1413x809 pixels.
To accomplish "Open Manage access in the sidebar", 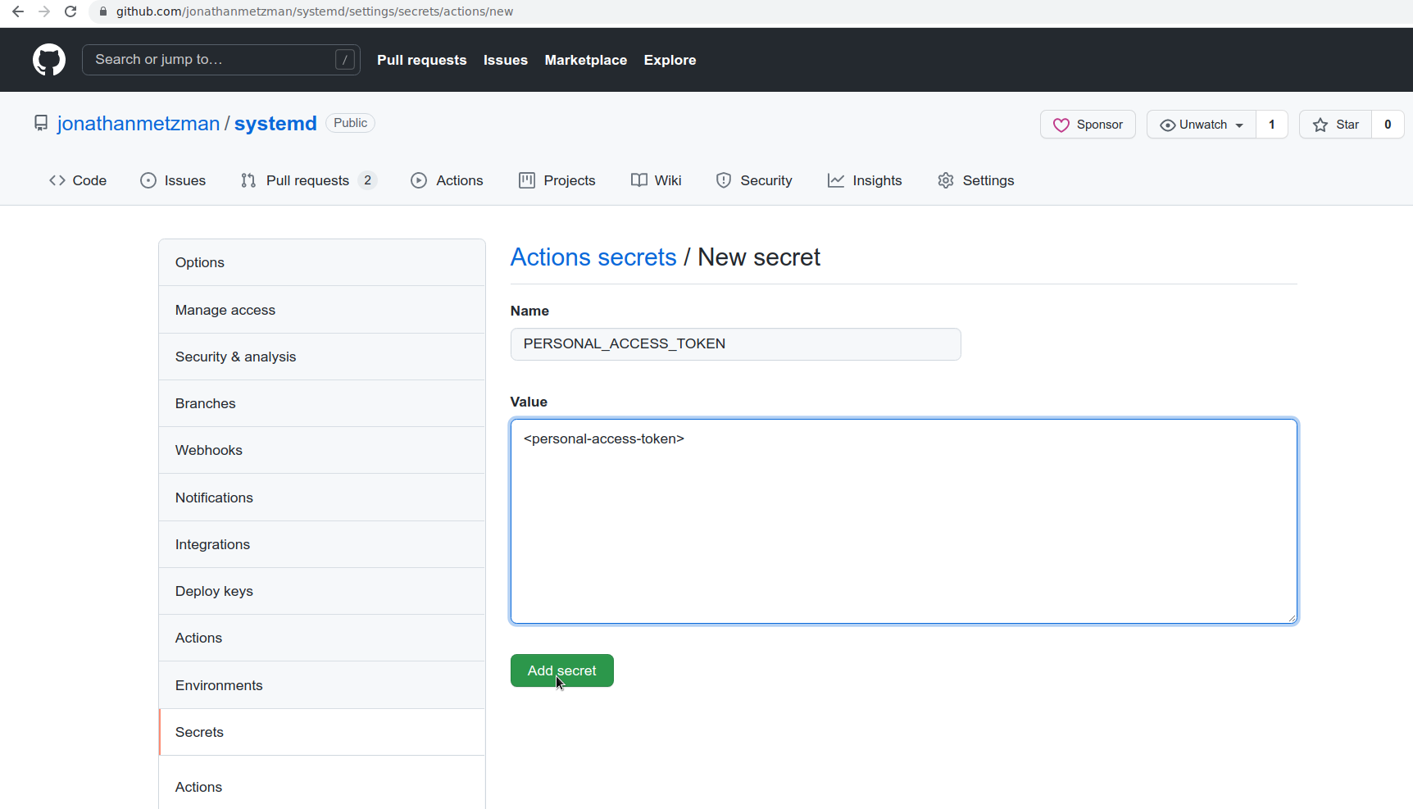I will [322, 310].
